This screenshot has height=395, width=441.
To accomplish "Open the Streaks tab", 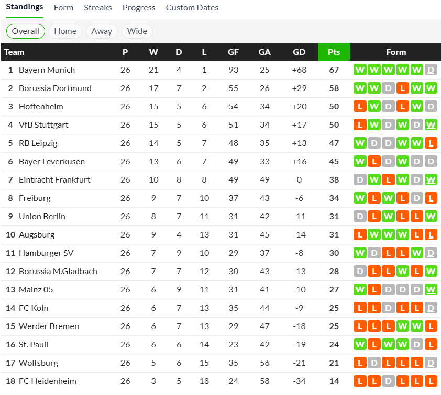I will (98, 8).
